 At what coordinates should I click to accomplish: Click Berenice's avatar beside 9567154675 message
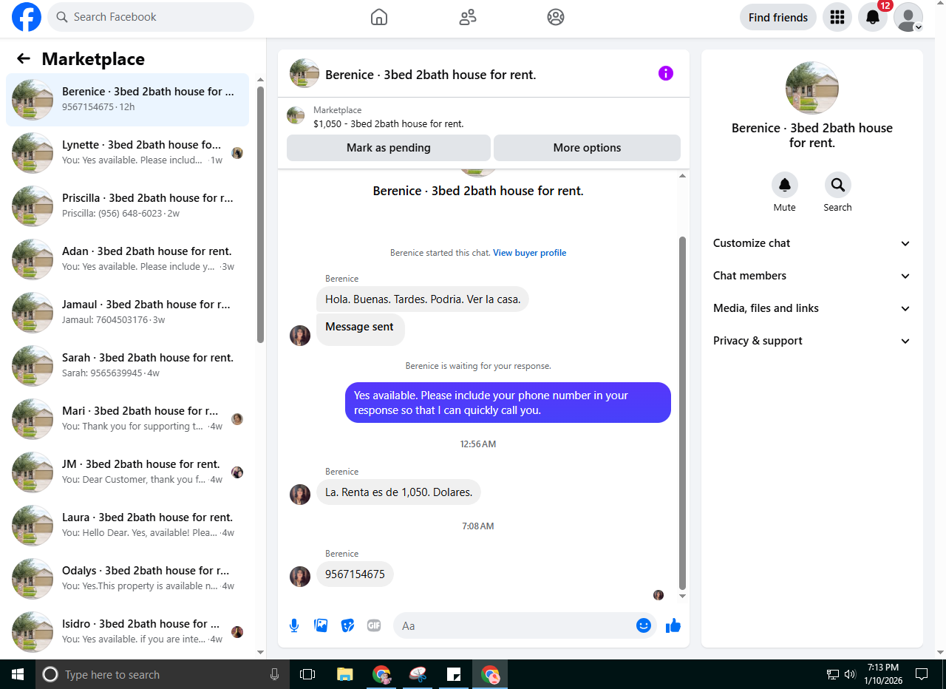300,577
